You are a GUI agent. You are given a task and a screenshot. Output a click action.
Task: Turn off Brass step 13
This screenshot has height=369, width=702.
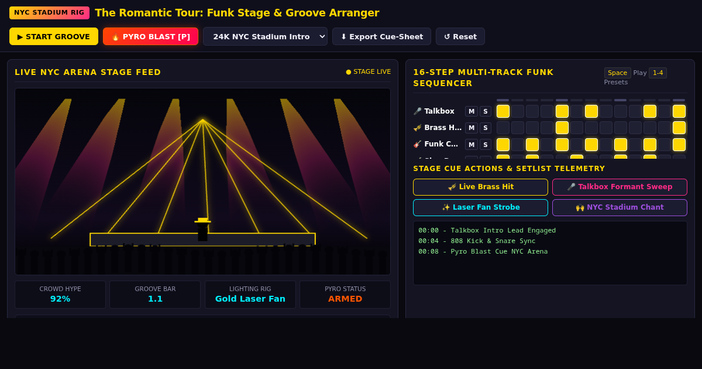point(679,128)
